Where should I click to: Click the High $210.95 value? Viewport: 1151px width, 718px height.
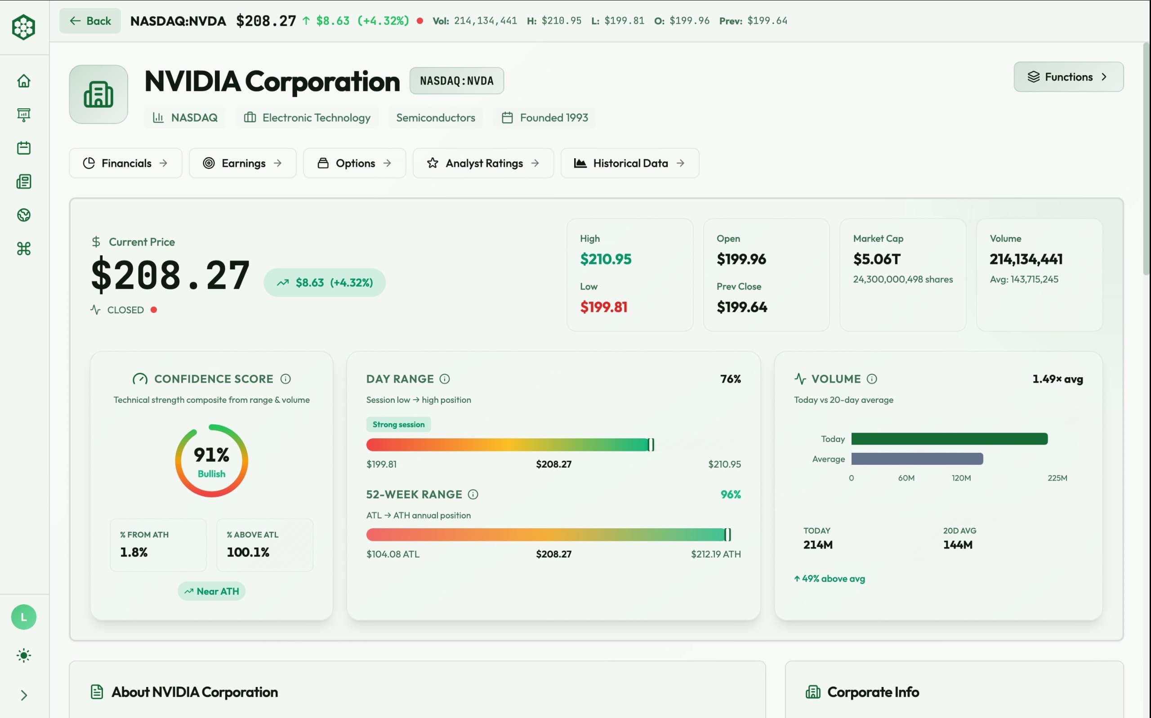click(606, 259)
